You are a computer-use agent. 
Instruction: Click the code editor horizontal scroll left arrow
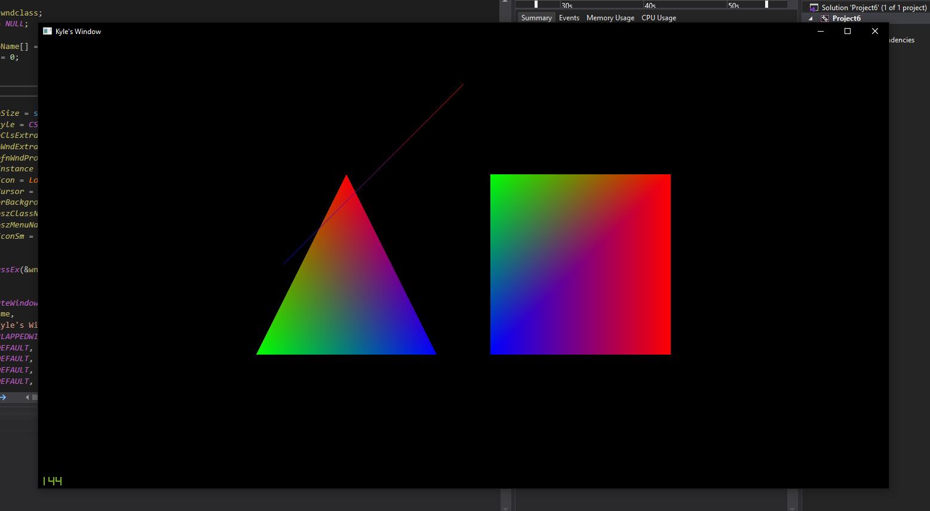click(x=27, y=397)
